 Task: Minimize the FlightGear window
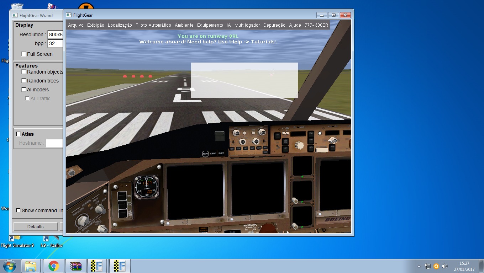pos(322,15)
